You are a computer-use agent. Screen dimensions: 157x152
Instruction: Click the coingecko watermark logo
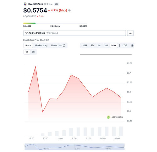pyautogui.click(x=115, y=117)
